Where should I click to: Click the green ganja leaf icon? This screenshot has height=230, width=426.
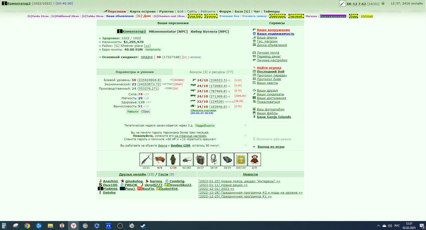click(383, 3)
